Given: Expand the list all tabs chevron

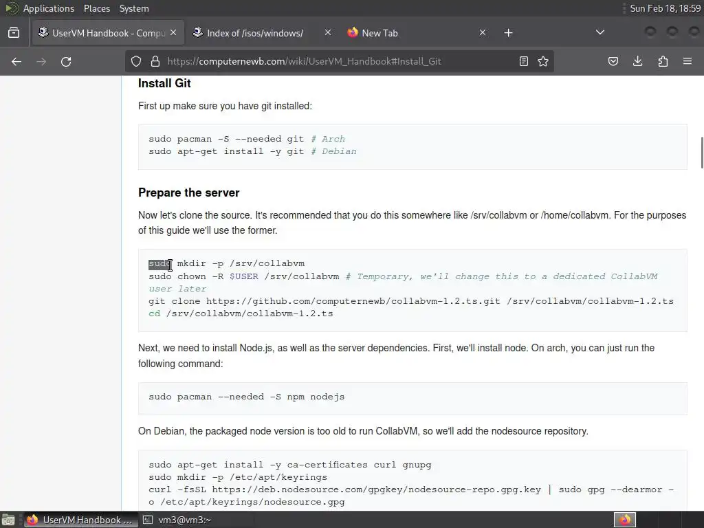Looking at the screenshot, I should pos(599,32).
